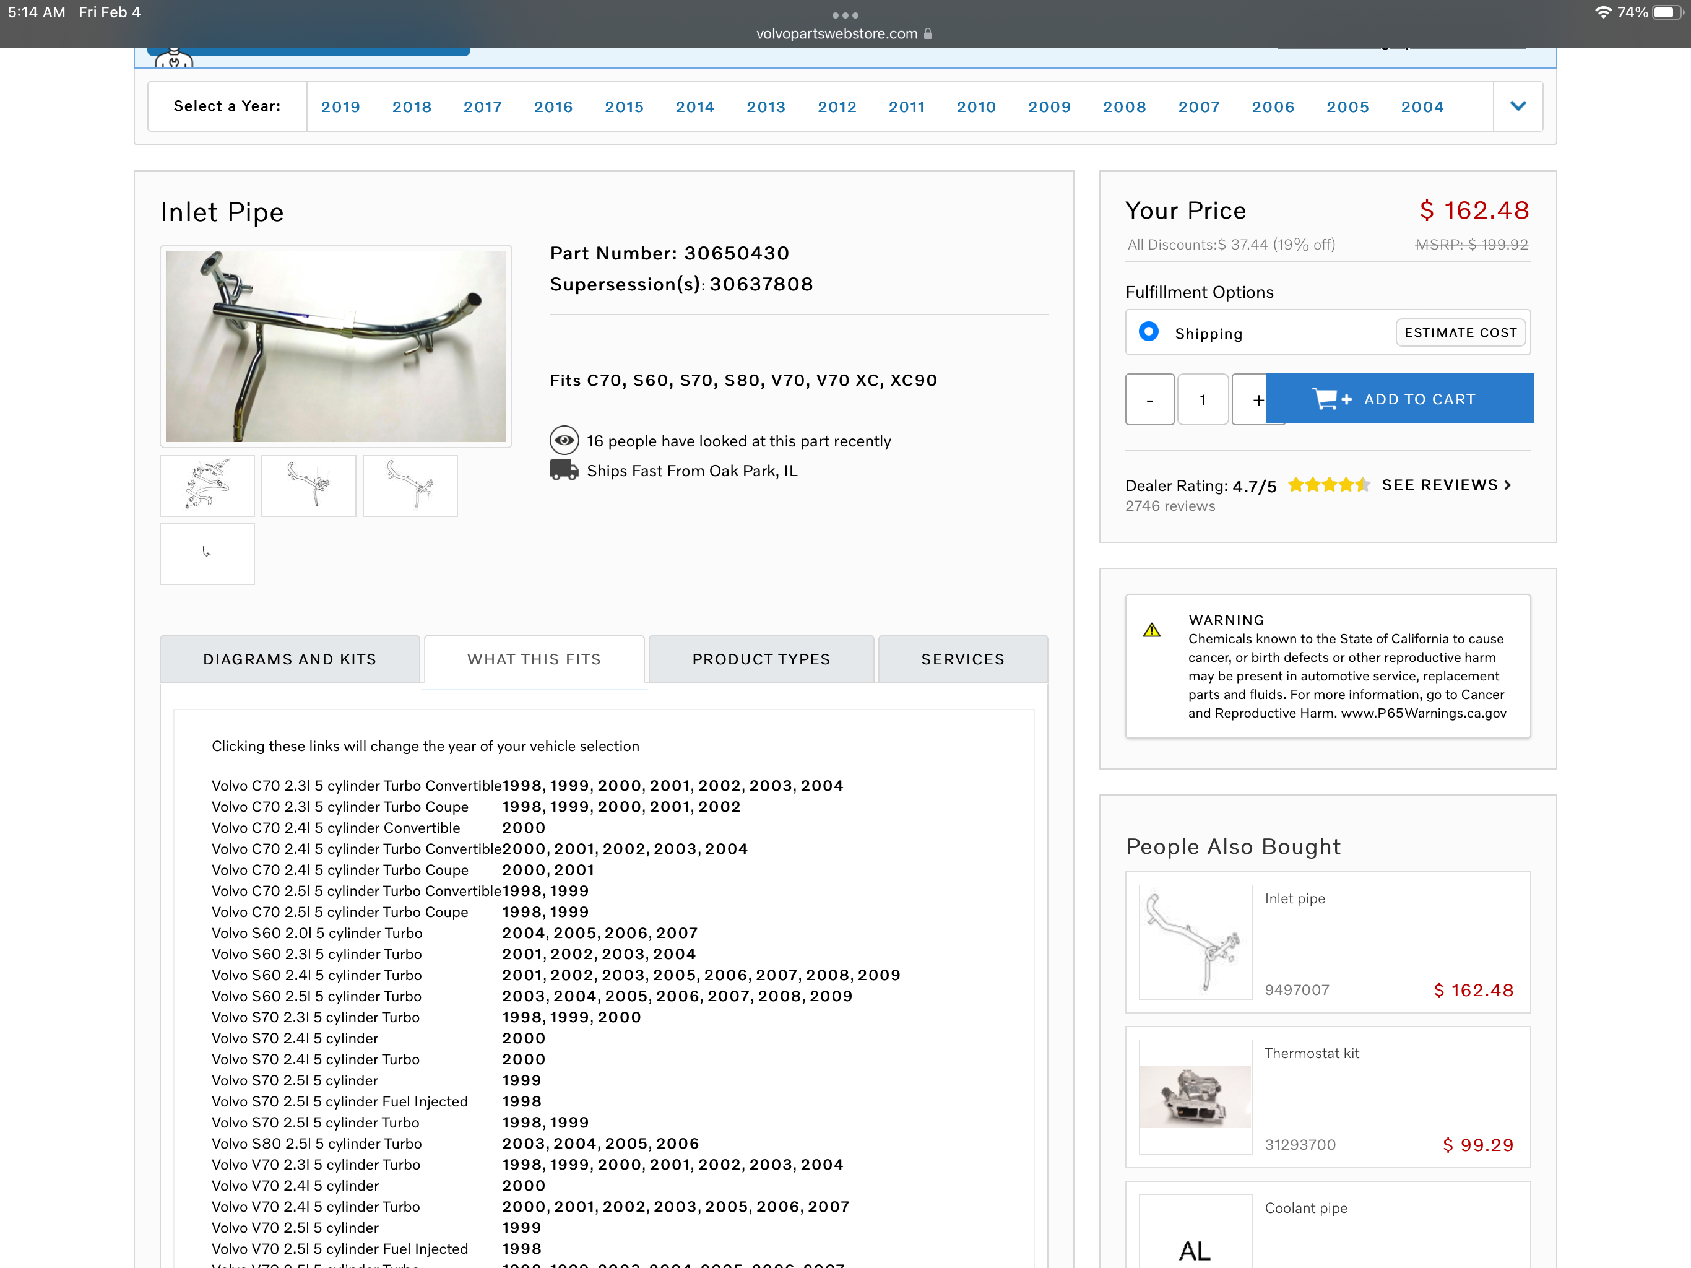This screenshot has height=1268, width=1691.
Task: Open the Services tab
Action: (962, 659)
